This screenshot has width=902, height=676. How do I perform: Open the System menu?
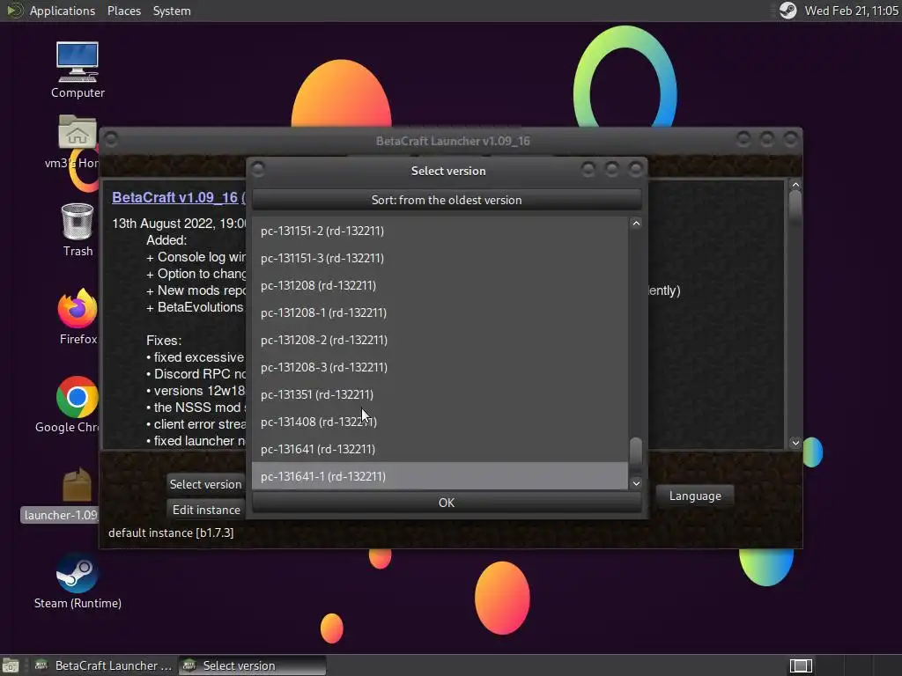tap(172, 11)
